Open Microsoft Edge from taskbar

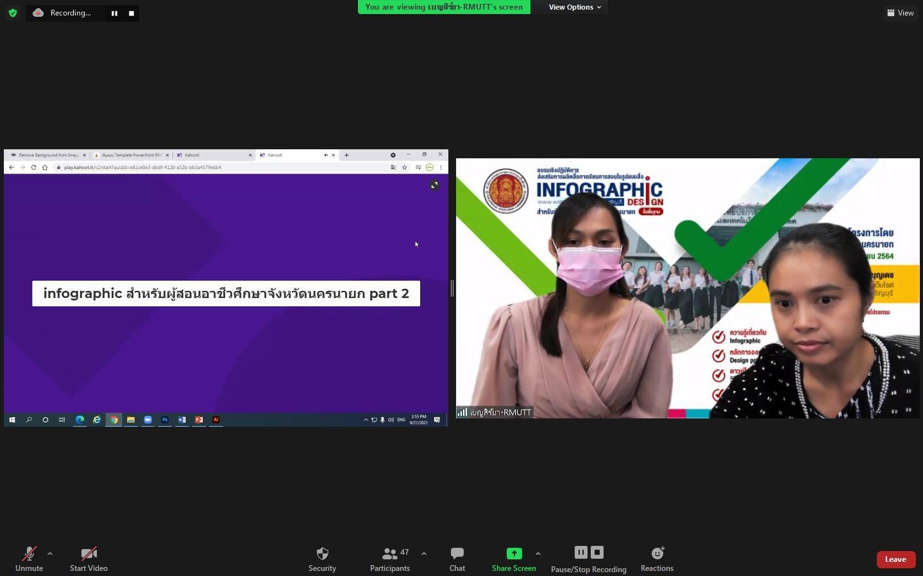pyautogui.click(x=80, y=420)
